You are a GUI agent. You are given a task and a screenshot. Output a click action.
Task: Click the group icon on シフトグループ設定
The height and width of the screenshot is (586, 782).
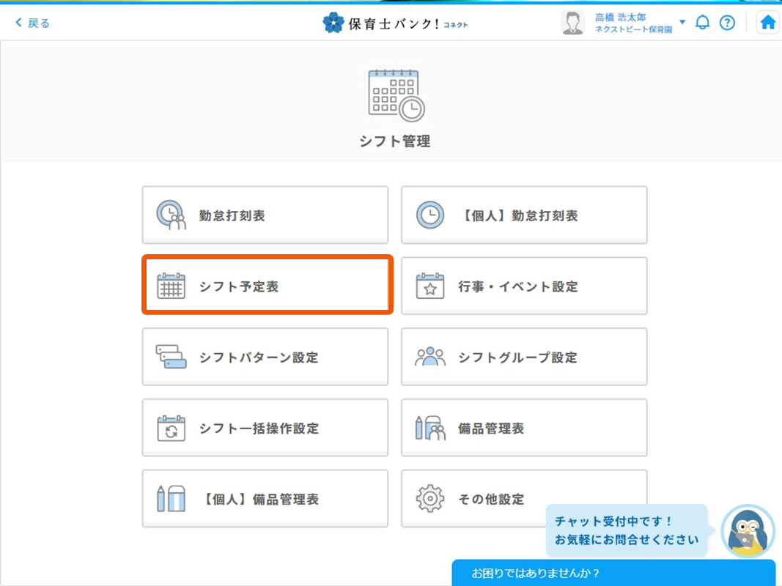(430, 356)
